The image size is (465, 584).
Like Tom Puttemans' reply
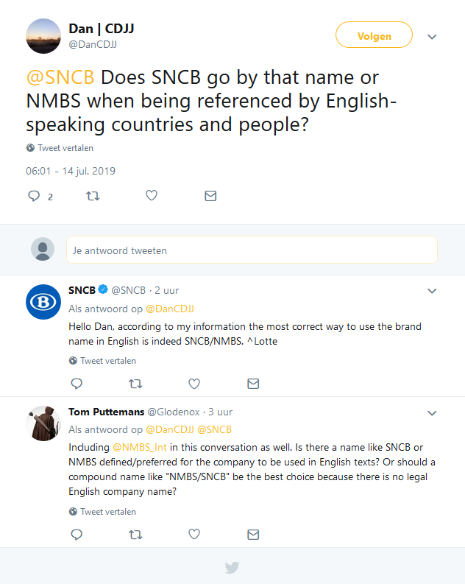point(194,535)
